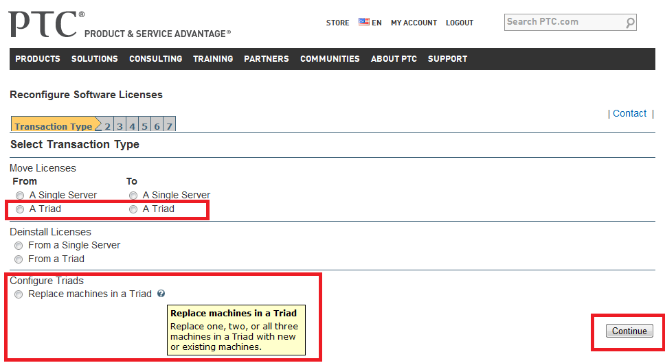Click the search magnifier icon

click(630, 23)
